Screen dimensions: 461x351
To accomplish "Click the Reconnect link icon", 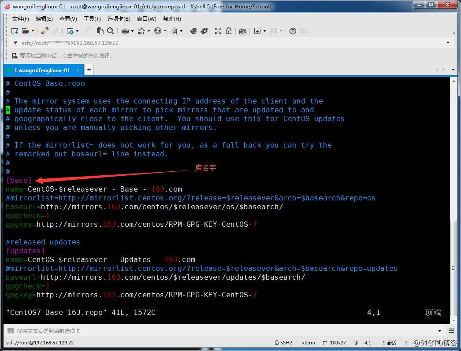I will pyautogui.click(x=45, y=31).
